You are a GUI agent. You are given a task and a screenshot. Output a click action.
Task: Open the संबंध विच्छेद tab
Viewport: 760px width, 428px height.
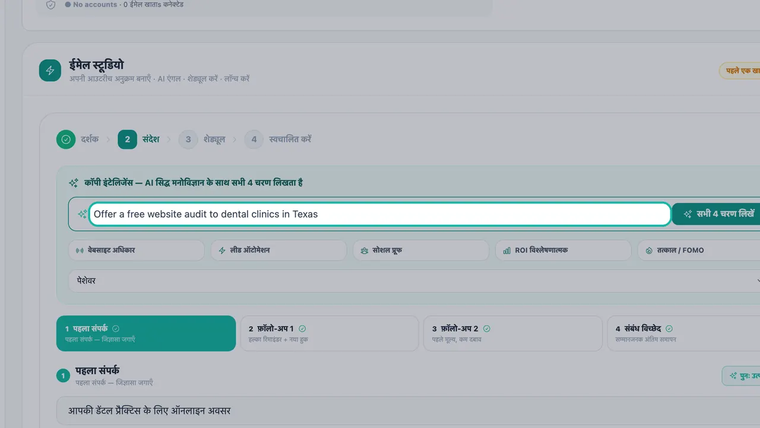(683, 334)
